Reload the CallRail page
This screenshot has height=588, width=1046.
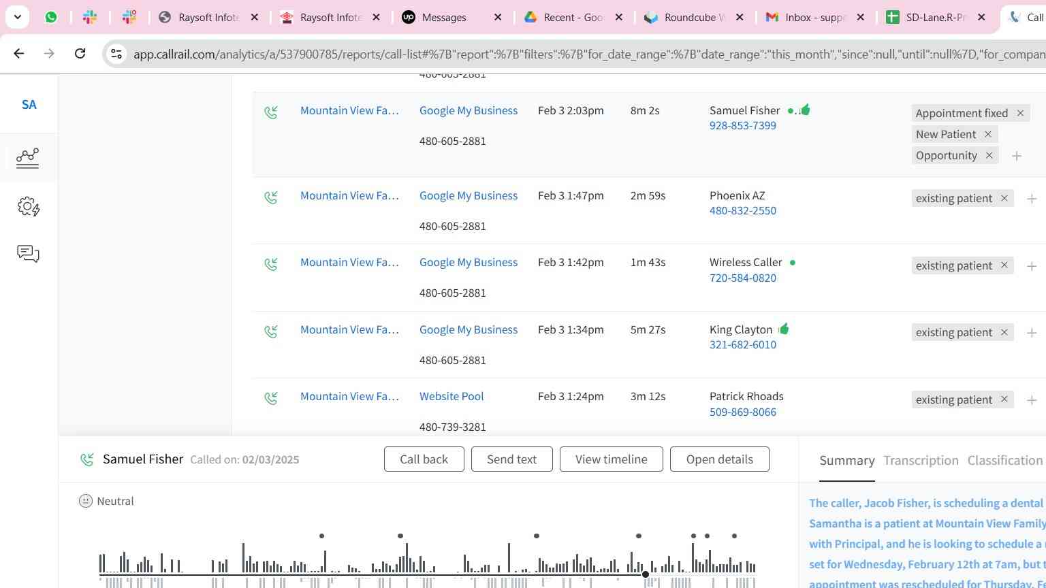point(80,53)
